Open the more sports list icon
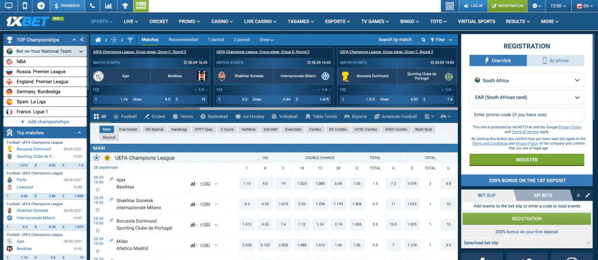The width and height of the screenshot is (598, 260). pyautogui.click(x=429, y=116)
